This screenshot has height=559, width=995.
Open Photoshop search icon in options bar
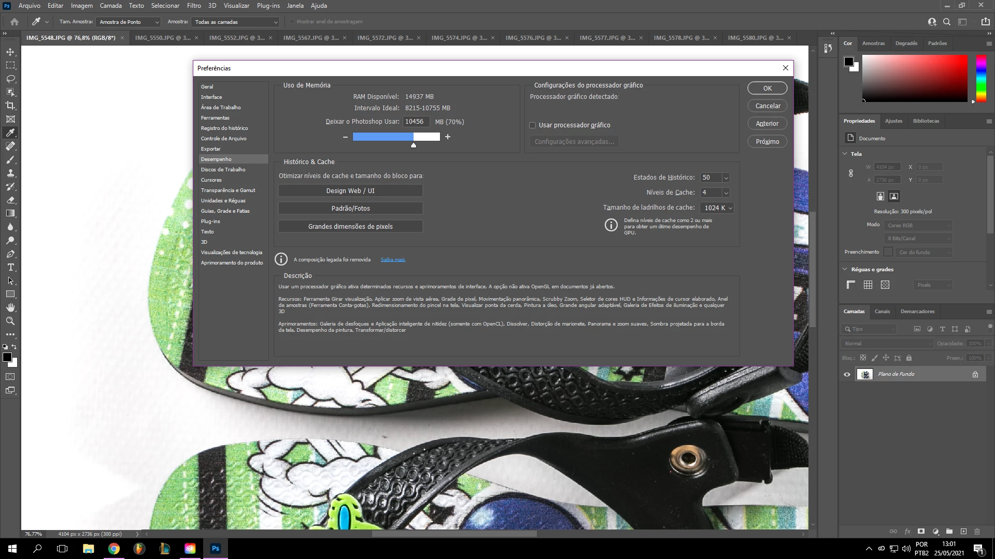point(947,22)
